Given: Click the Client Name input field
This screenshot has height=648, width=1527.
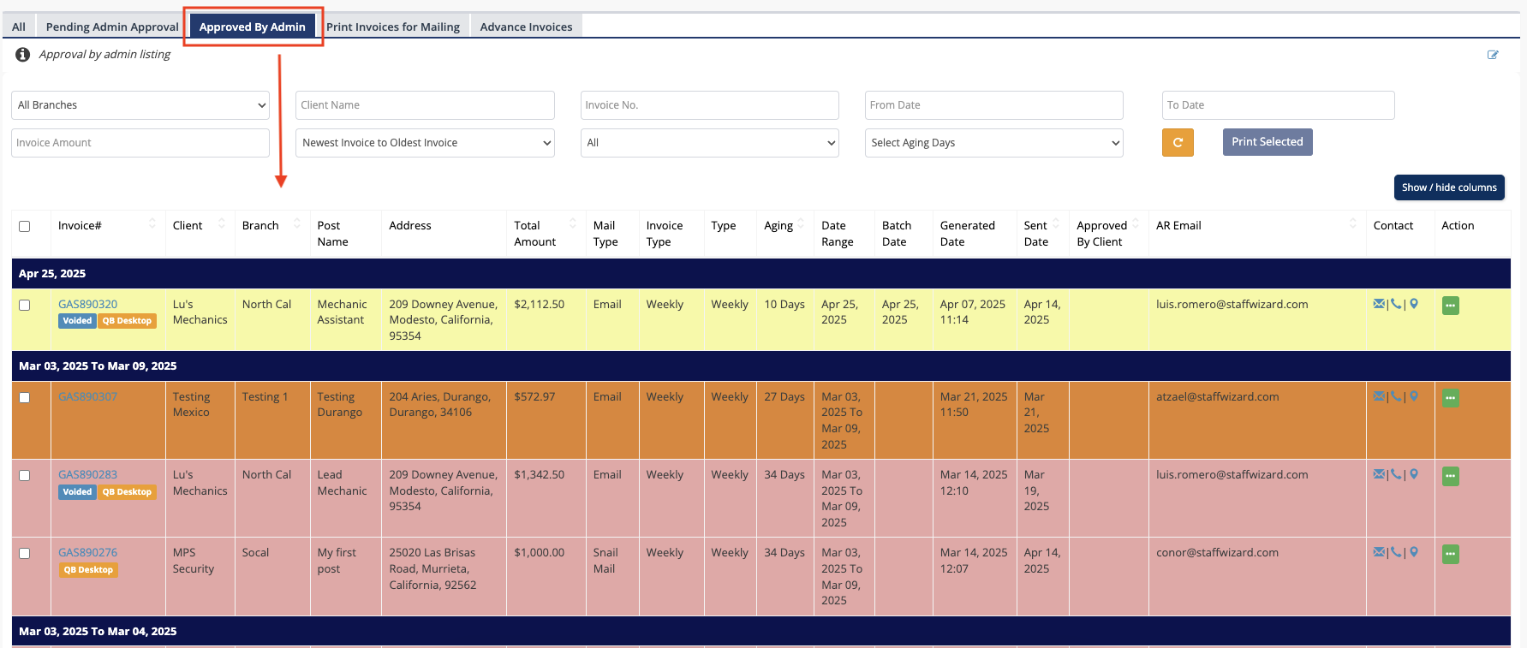Looking at the screenshot, I should point(425,105).
